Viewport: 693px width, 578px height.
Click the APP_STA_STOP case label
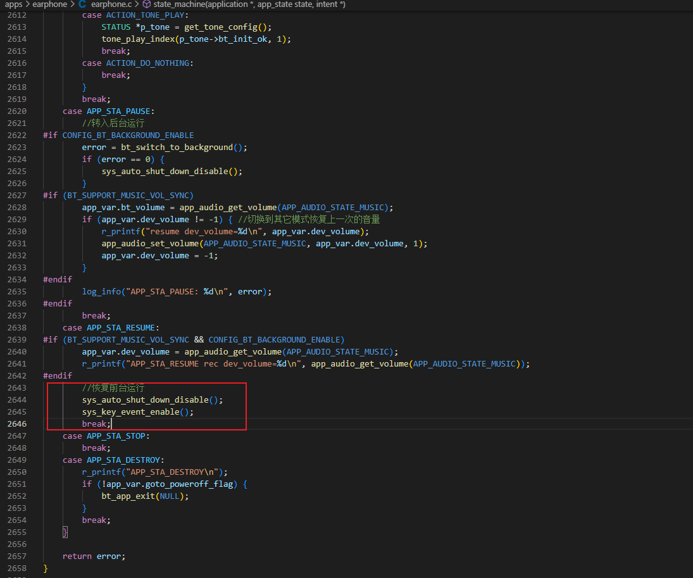(x=116, y=436)
